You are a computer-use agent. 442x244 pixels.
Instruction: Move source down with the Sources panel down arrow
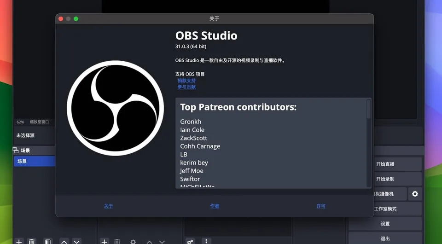(x=162, y=241)
